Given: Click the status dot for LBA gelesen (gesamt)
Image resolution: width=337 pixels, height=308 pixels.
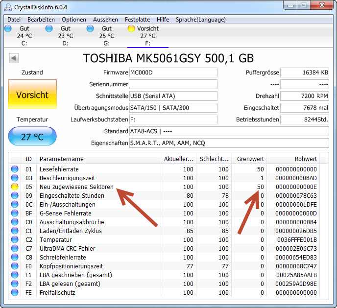Looking at the screenshot, I should [15, 284].
